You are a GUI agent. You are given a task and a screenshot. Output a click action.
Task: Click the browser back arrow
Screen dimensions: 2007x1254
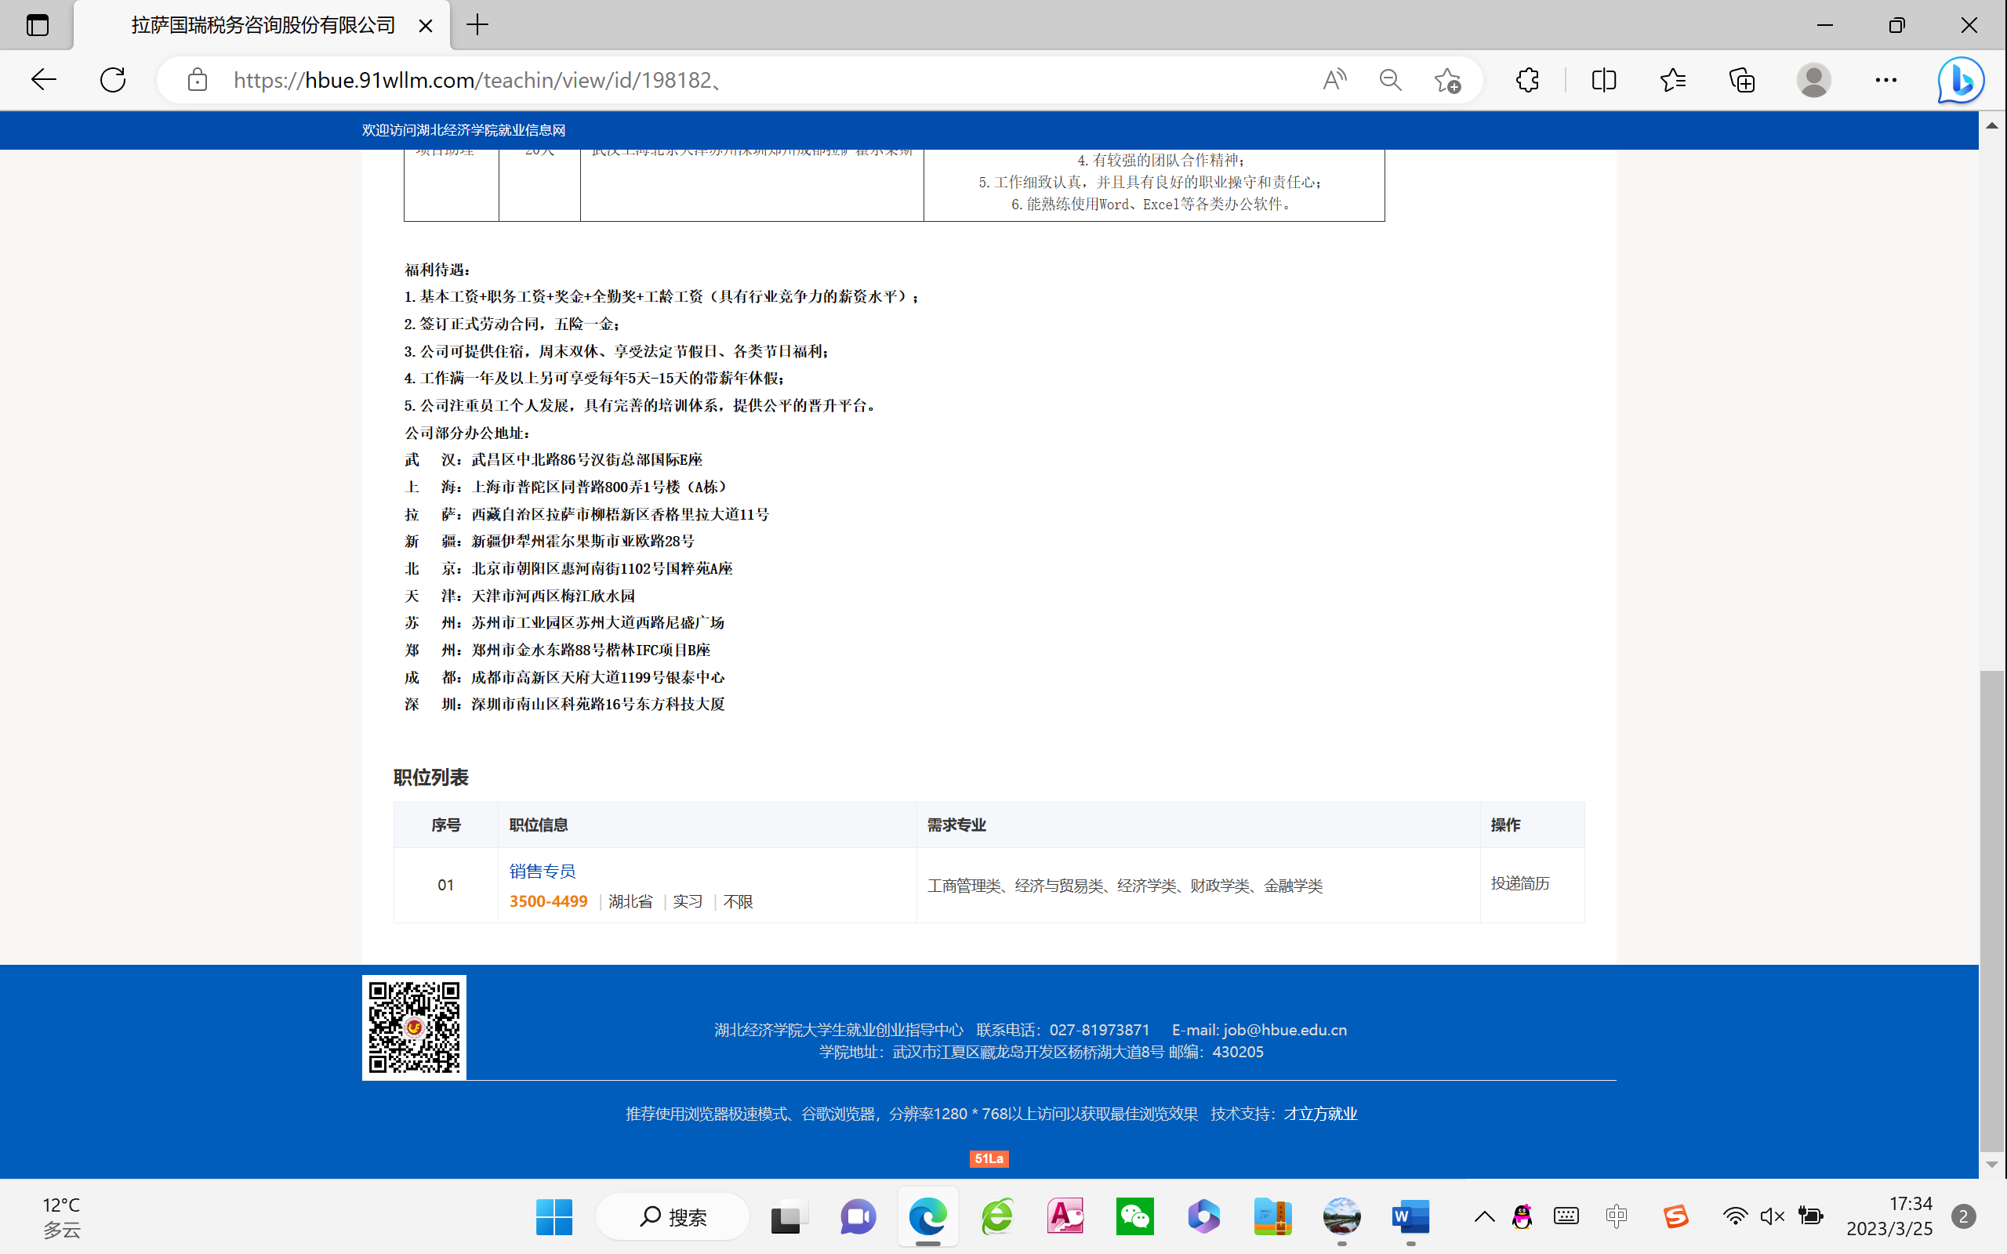43,80
